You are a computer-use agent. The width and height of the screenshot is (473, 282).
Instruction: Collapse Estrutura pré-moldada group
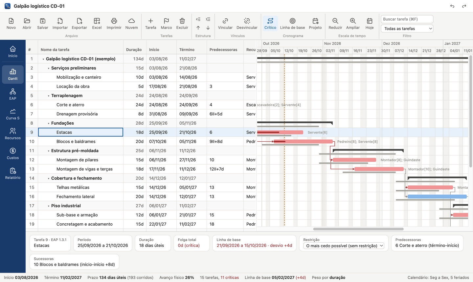click(49, 151)
